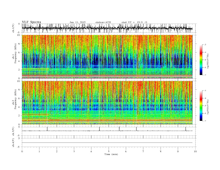Image resolution: width=220 pixels, height=170 pixels.
Task: Click the 9 minute tick label
Action: (x=178, y=151)
